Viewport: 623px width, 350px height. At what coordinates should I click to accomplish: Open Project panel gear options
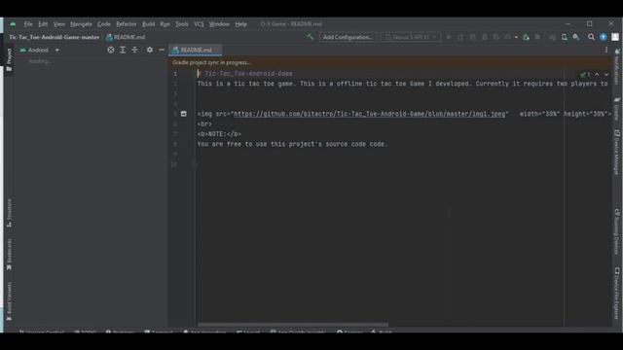[x=149, y=50]
